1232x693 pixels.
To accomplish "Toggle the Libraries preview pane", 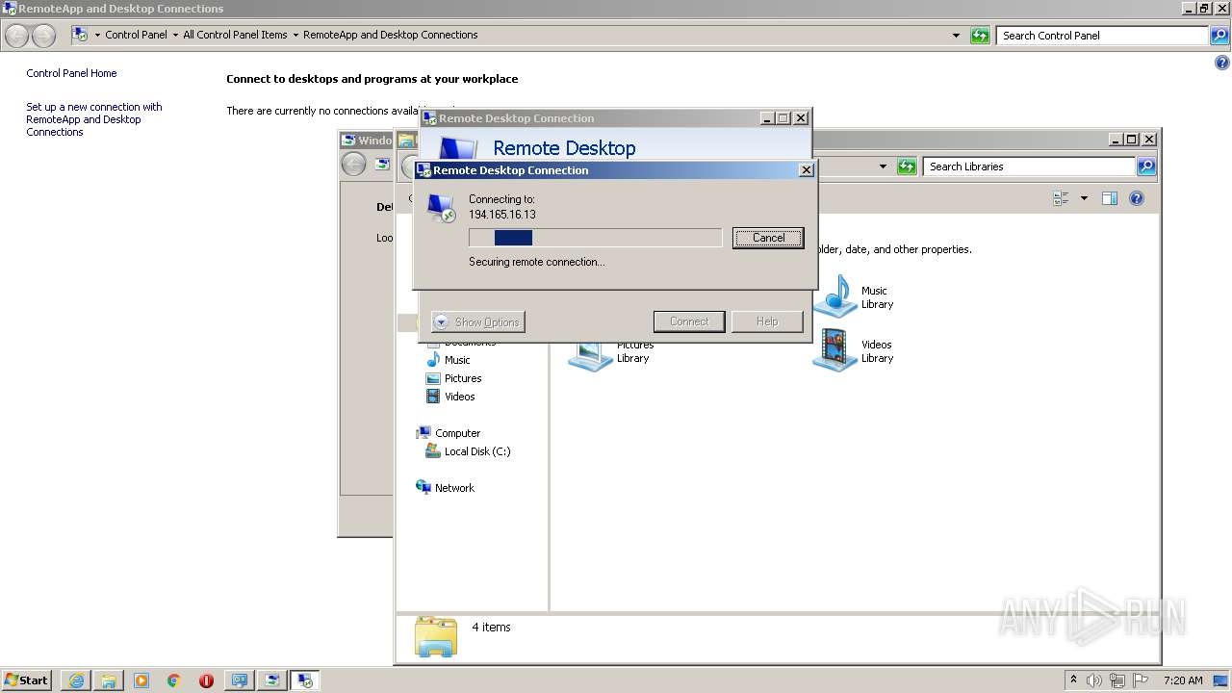I will 1110,198.
